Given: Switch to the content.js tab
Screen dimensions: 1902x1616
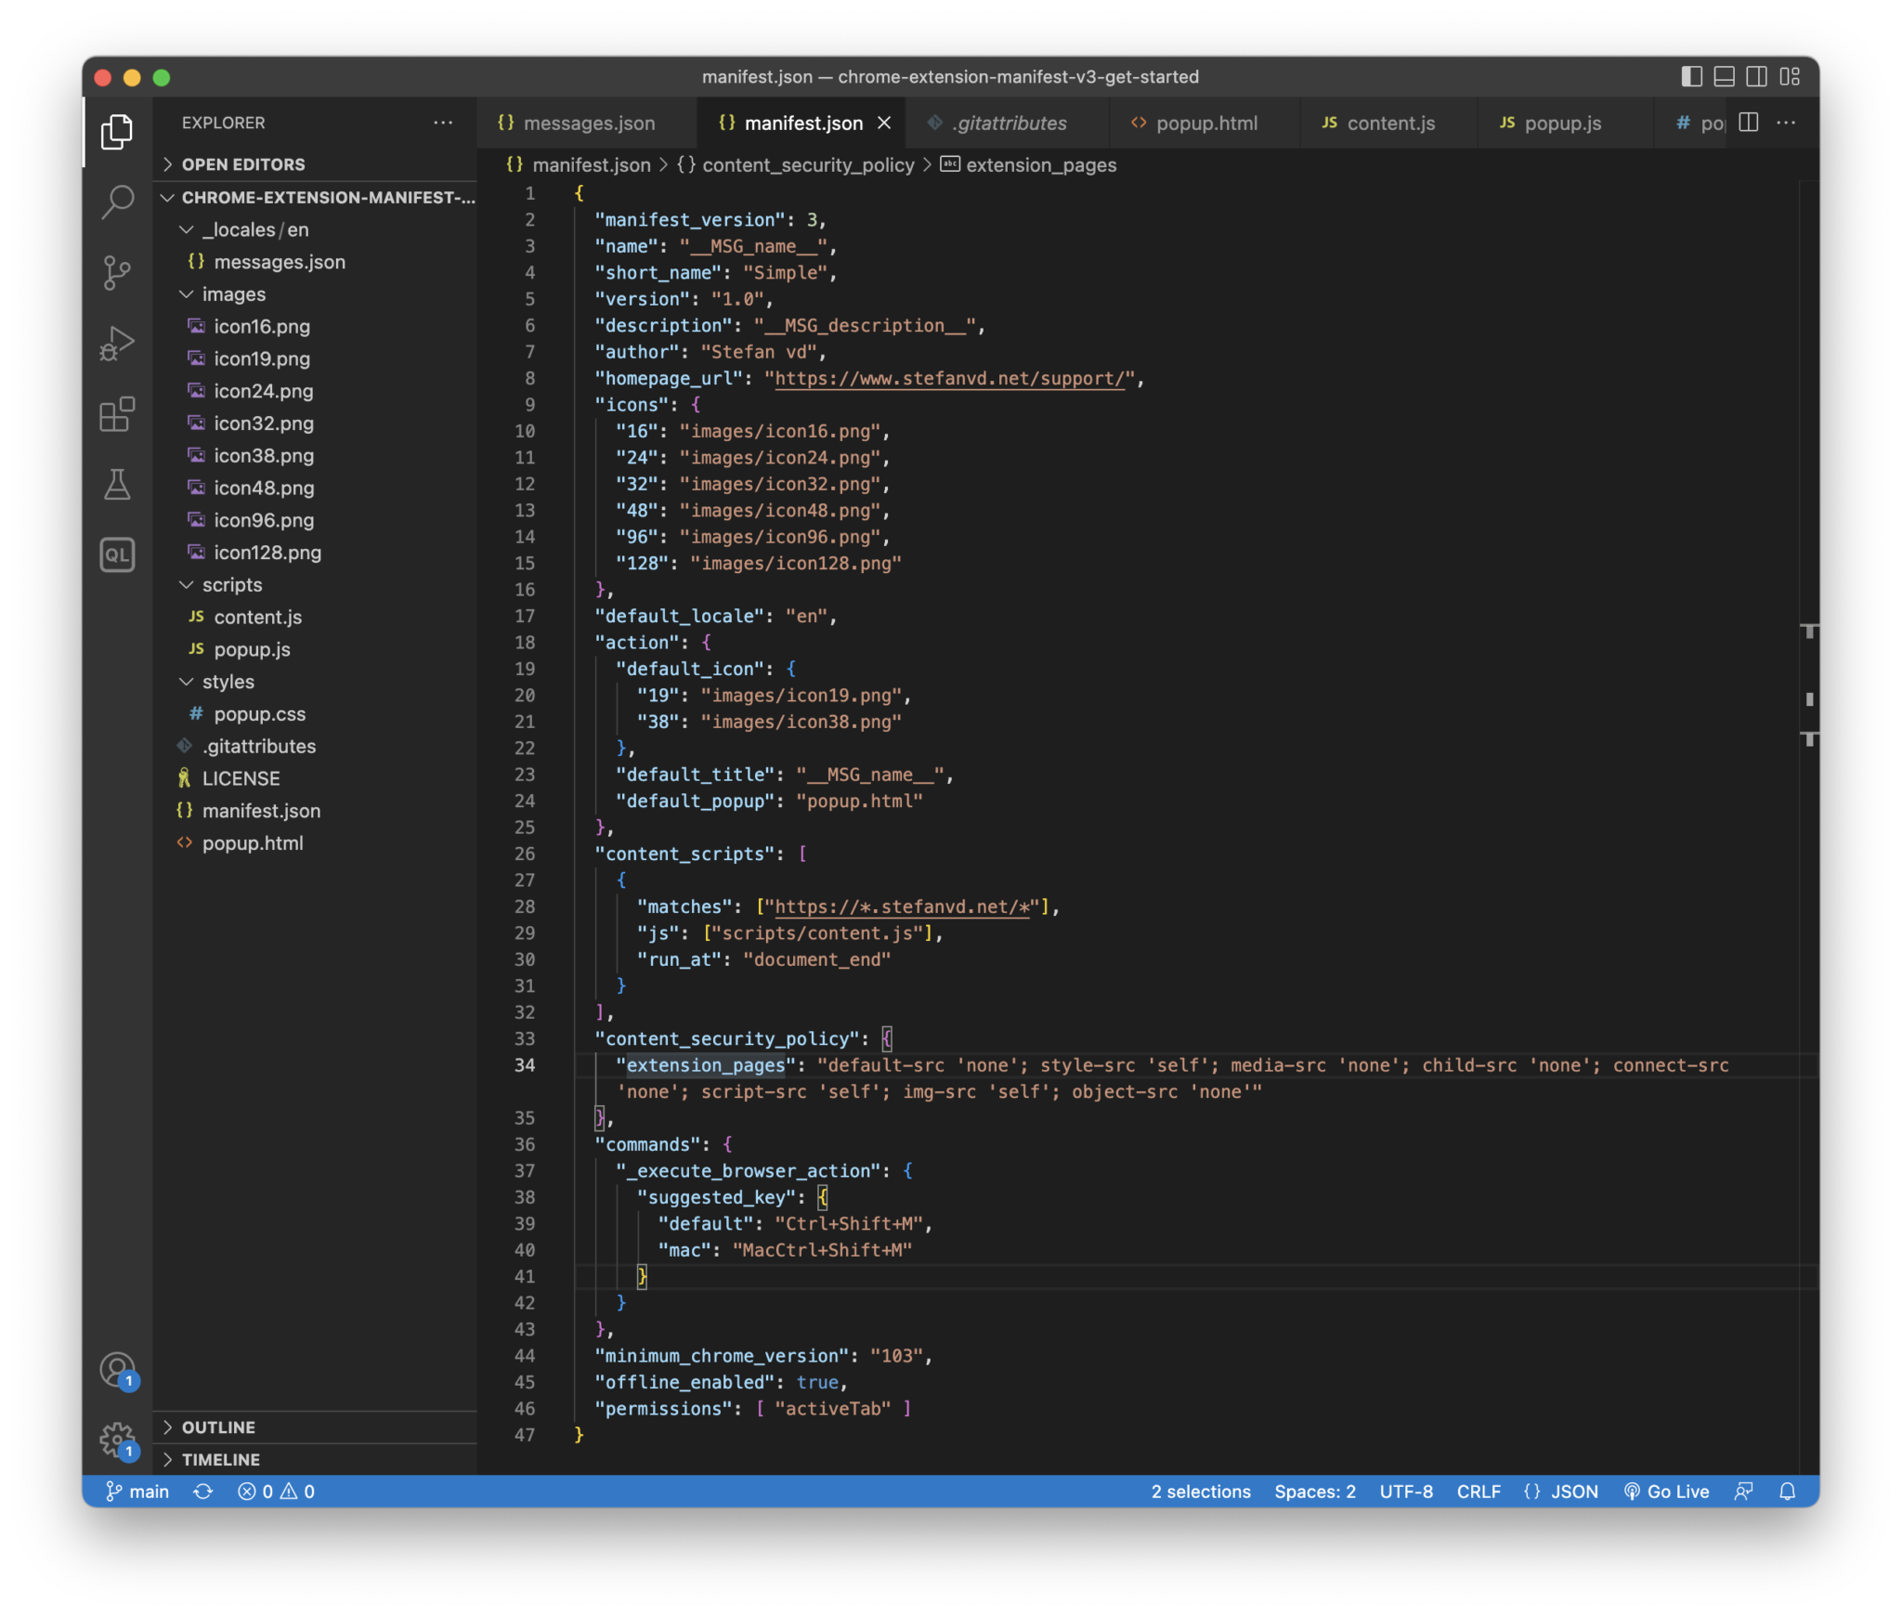Looking at the screenshot, I should click(x=1389, y=124).
